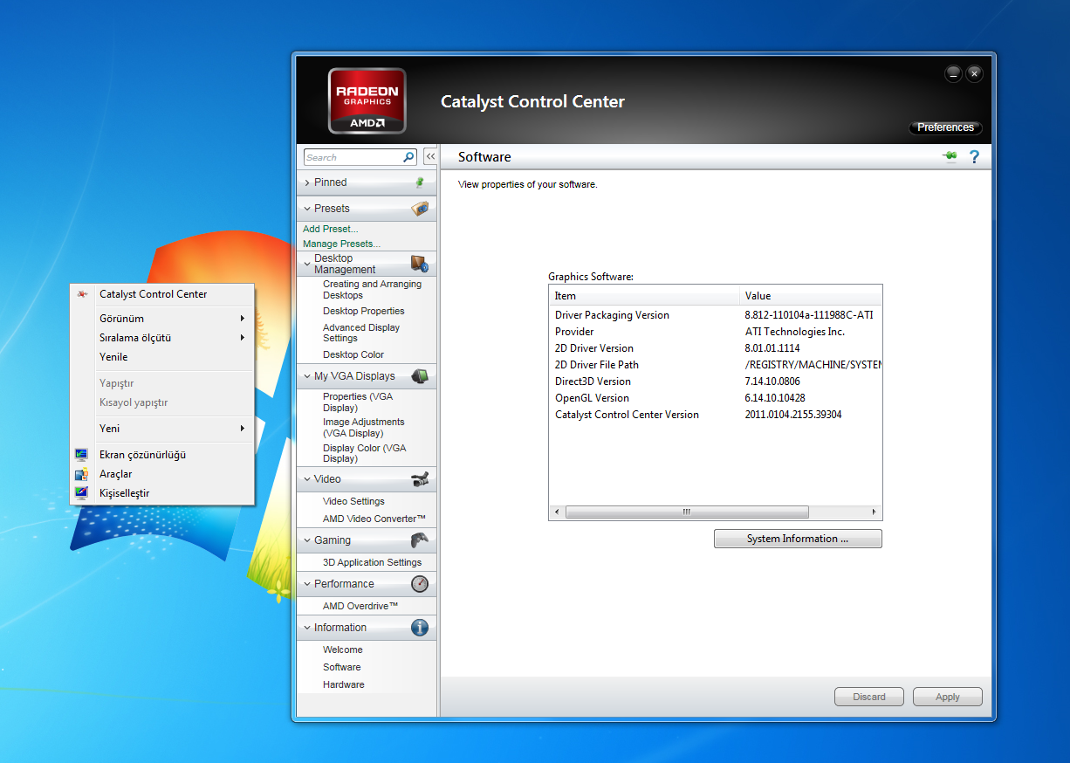
Task: Click inside the Search input field
Action: 351,157
